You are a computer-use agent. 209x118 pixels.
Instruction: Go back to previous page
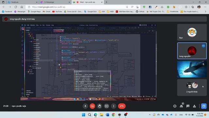[x=4, y=7]
